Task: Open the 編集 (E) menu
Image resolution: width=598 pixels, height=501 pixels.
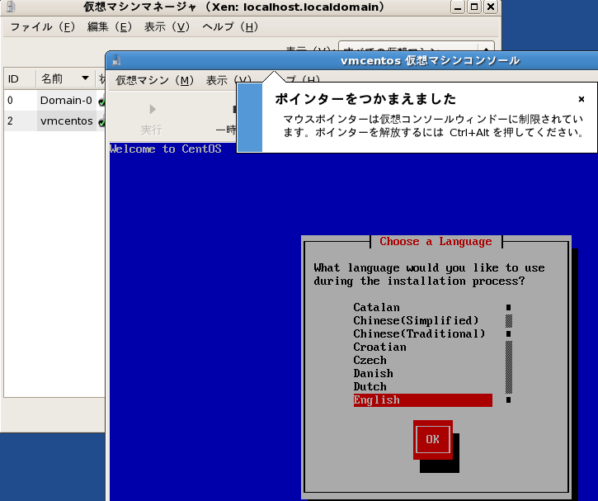Action: [109, 27]
